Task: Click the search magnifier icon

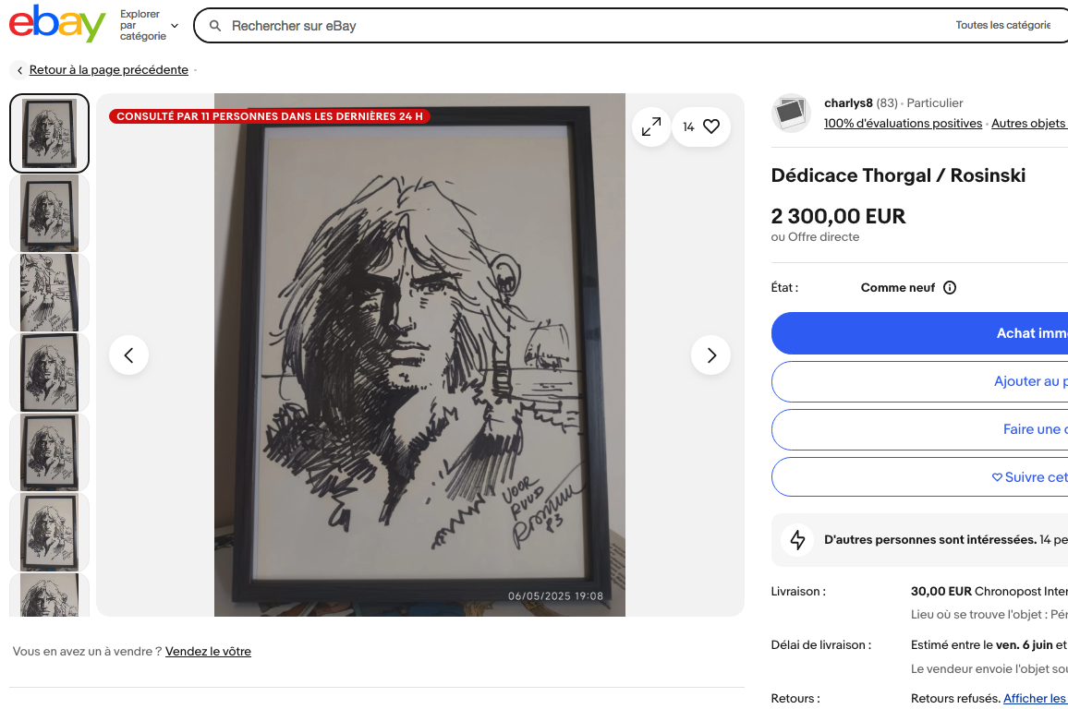Action: pos(215,26)
